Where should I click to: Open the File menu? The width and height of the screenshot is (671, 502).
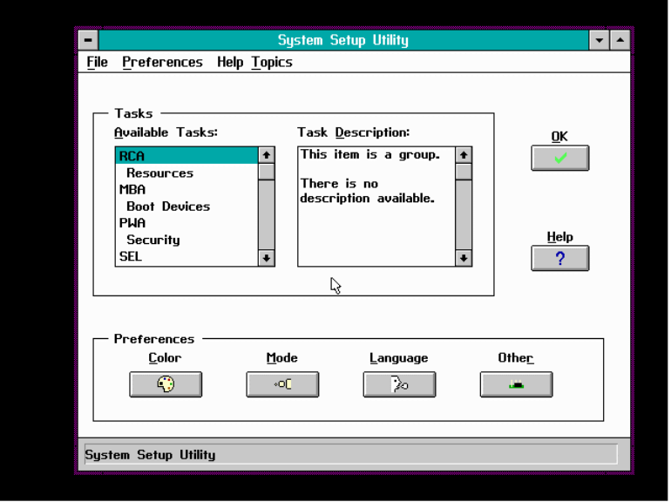[97, 62]
